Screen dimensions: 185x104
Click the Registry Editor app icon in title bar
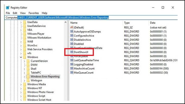[8, 8]
